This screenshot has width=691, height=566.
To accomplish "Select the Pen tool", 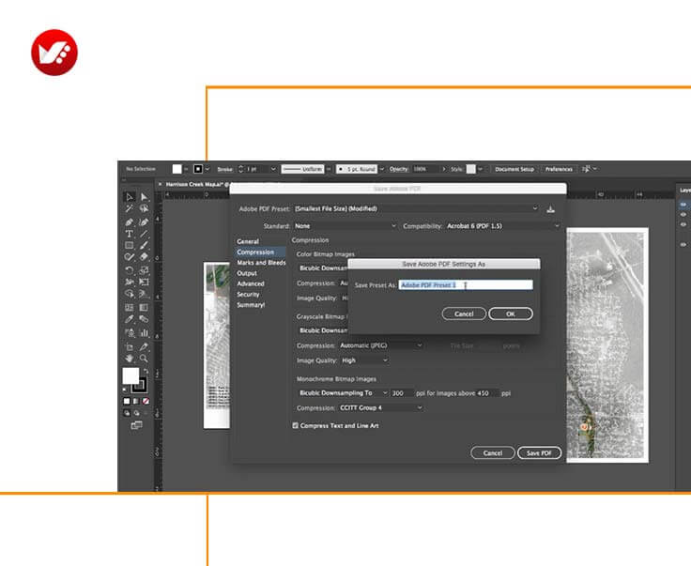I will tap(130, 222).
